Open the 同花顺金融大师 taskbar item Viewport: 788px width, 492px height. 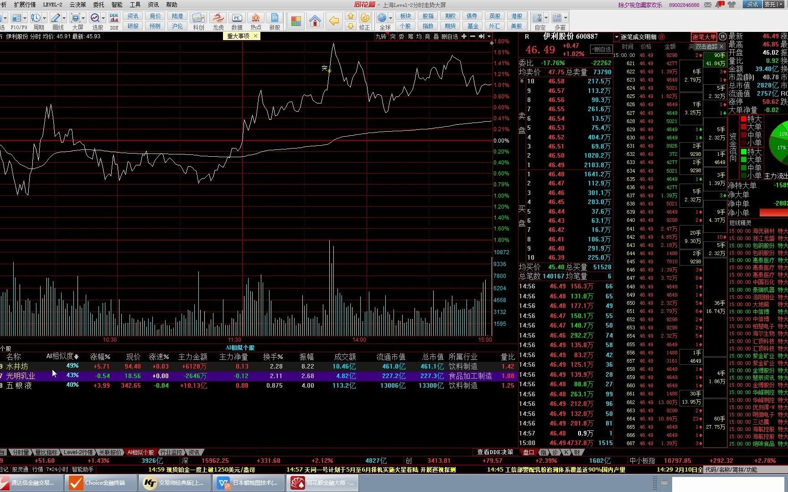(322, 483)
